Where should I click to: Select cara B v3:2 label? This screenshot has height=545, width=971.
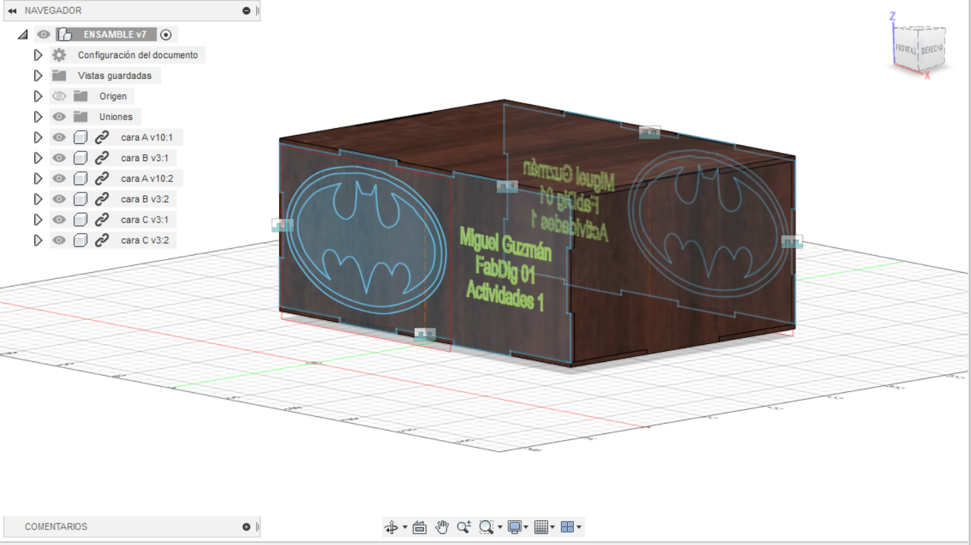[145, 199]
